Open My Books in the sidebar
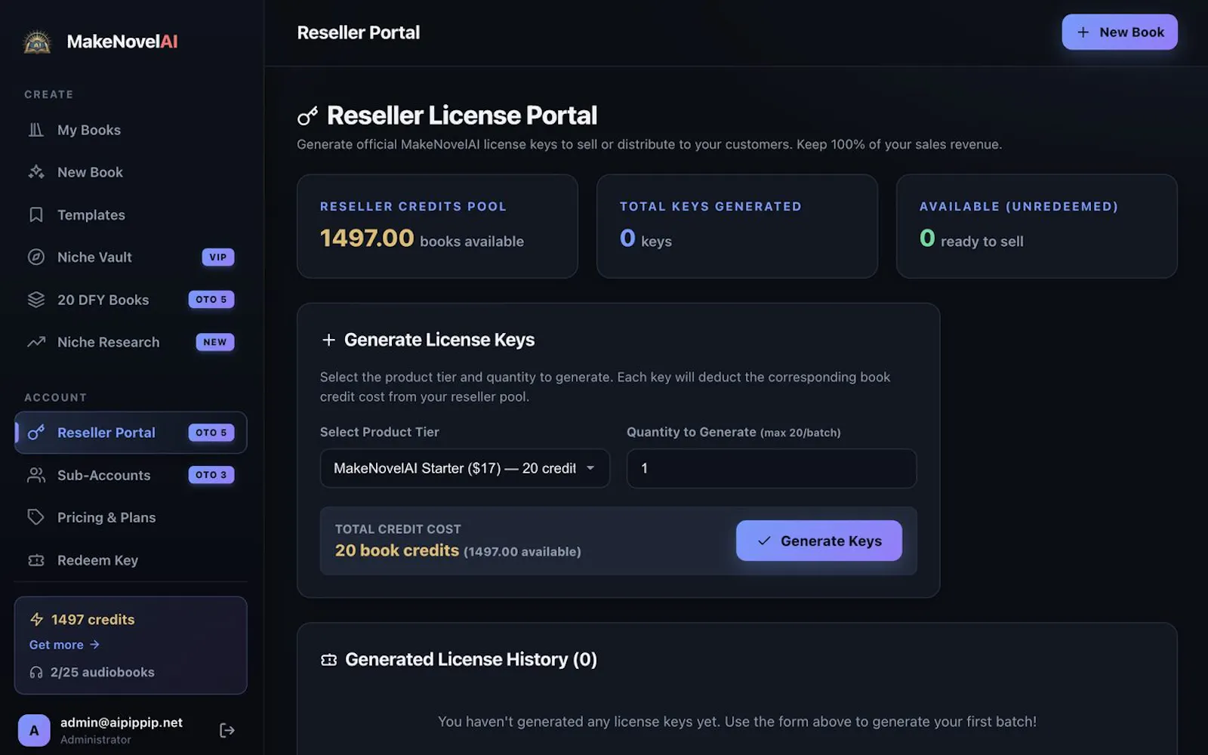The height and width of the screenshot is (755, 1208). point(131,130)
